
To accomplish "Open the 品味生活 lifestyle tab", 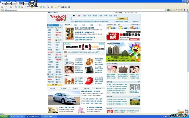I will pyautogui.click(x=98, y=88).
